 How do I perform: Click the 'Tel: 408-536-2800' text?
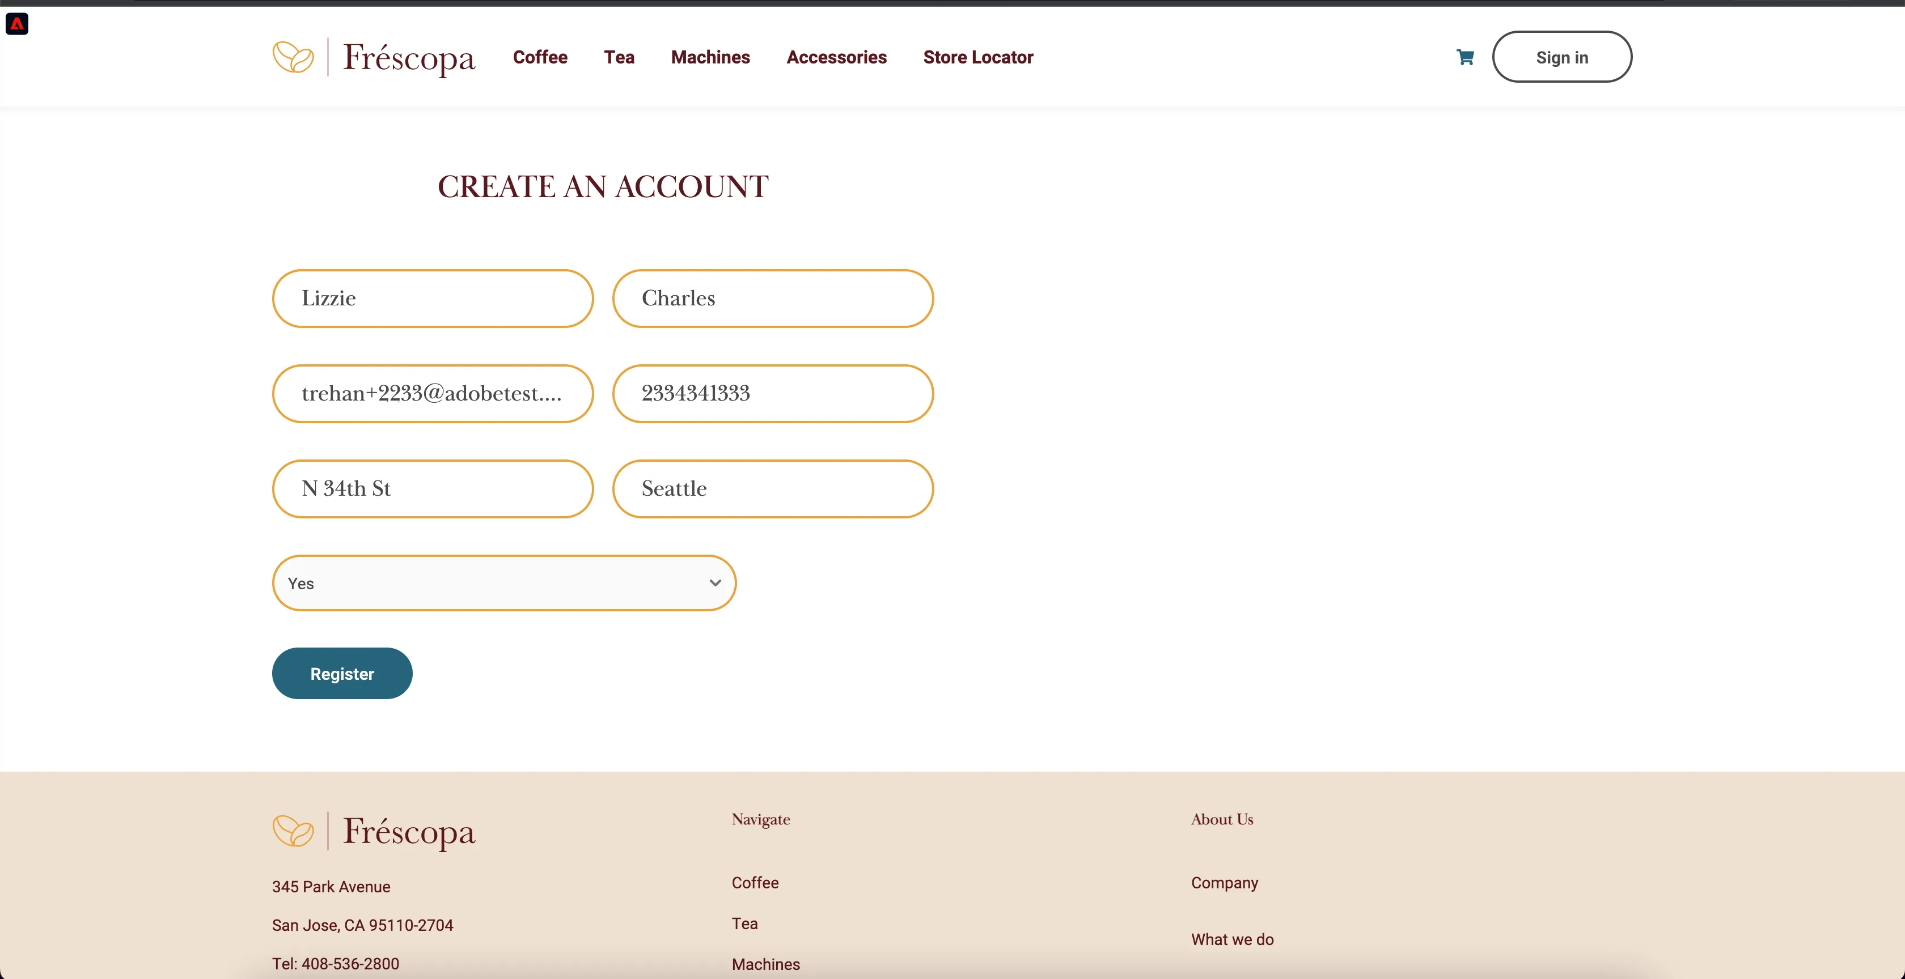point(335,964)
